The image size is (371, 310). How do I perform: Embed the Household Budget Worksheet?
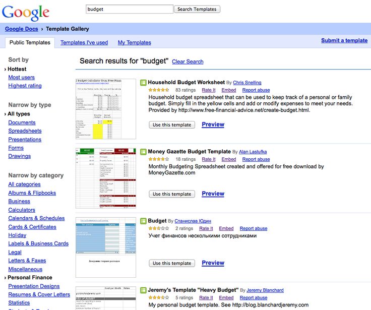(x=229, y=90)
